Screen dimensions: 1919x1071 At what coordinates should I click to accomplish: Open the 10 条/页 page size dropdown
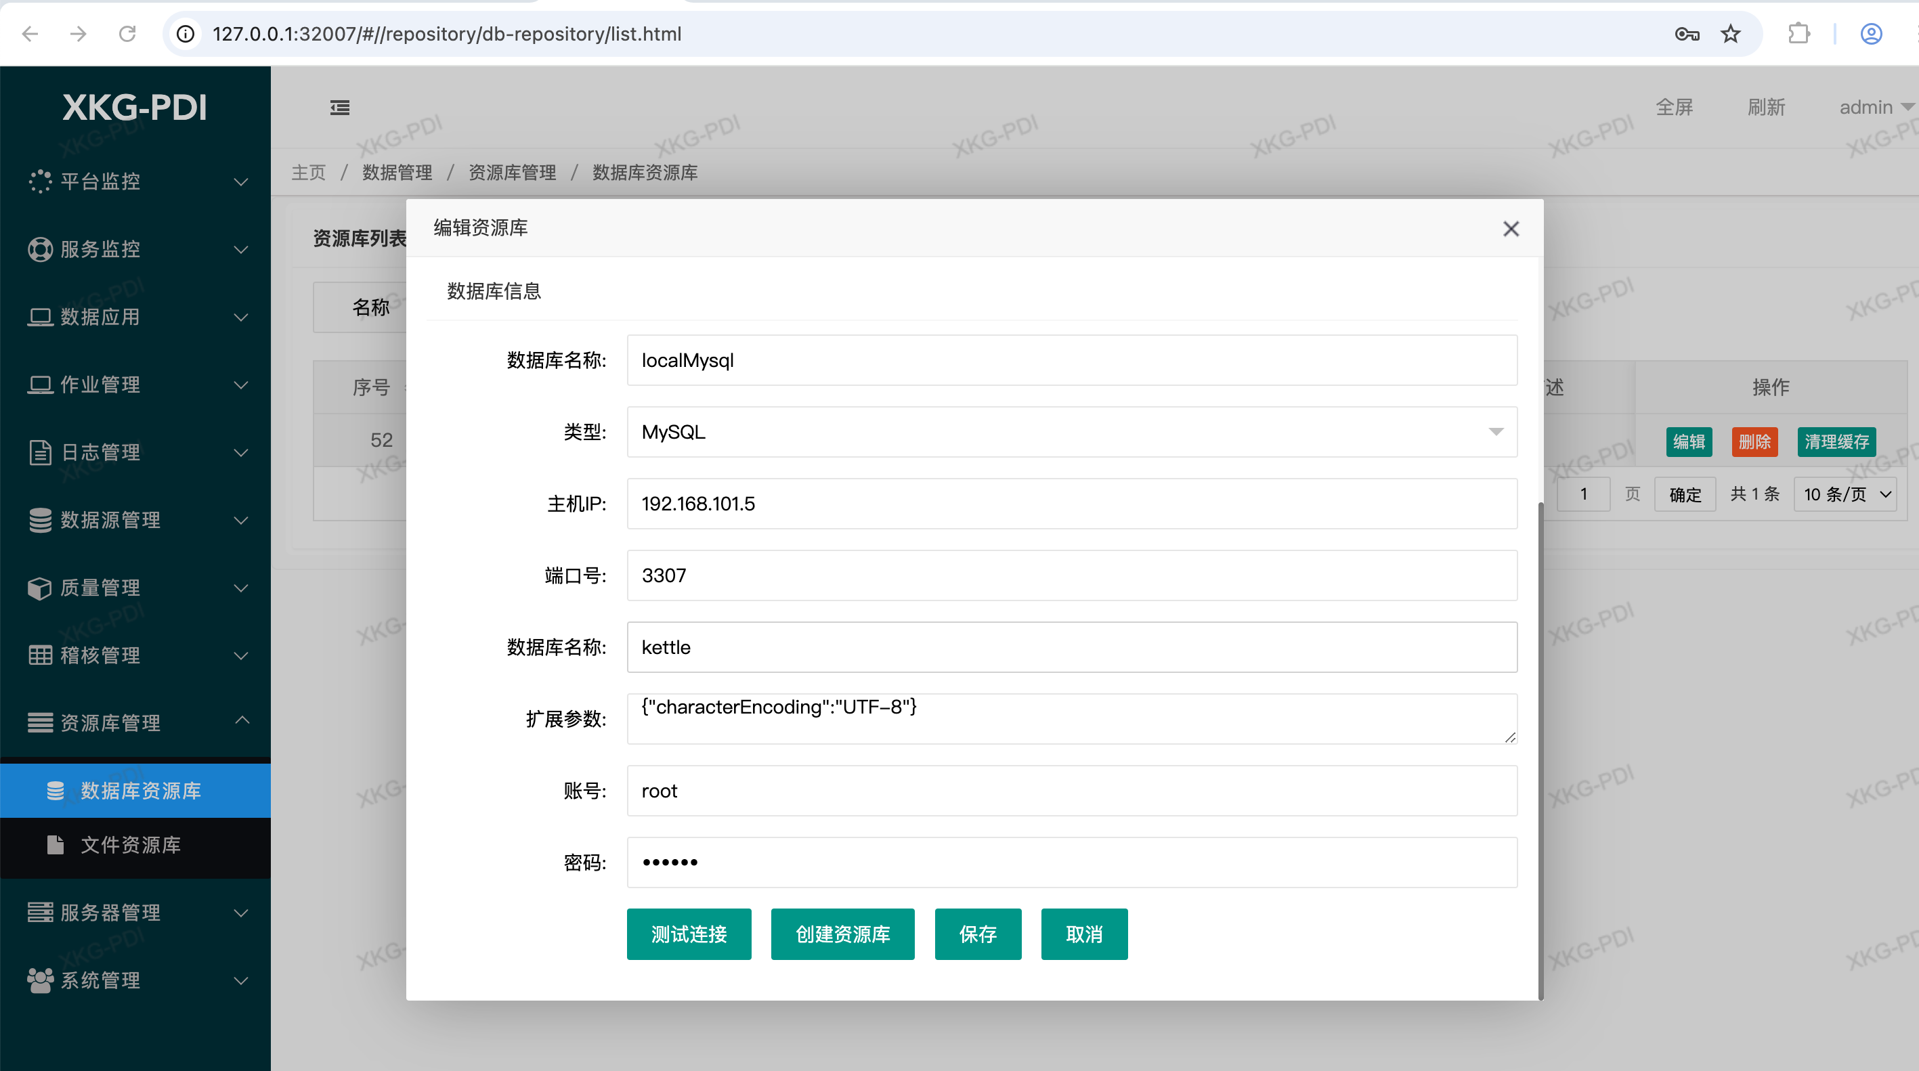coord(1846,494)
